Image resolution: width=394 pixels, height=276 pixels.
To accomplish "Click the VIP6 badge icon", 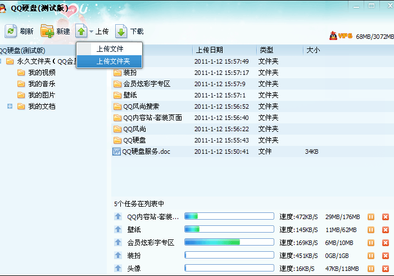I will pyautogui.click(x=341, y=36).
